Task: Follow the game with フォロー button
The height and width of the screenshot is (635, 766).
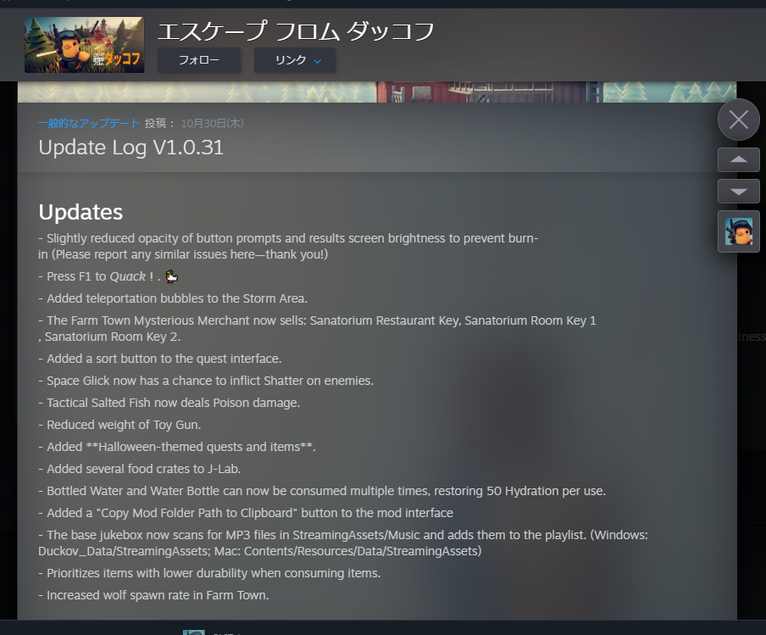Action: tap(199, 60)
